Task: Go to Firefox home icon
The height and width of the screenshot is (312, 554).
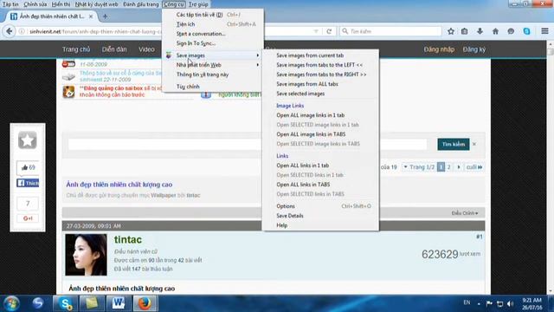Action: pos(495,31)
